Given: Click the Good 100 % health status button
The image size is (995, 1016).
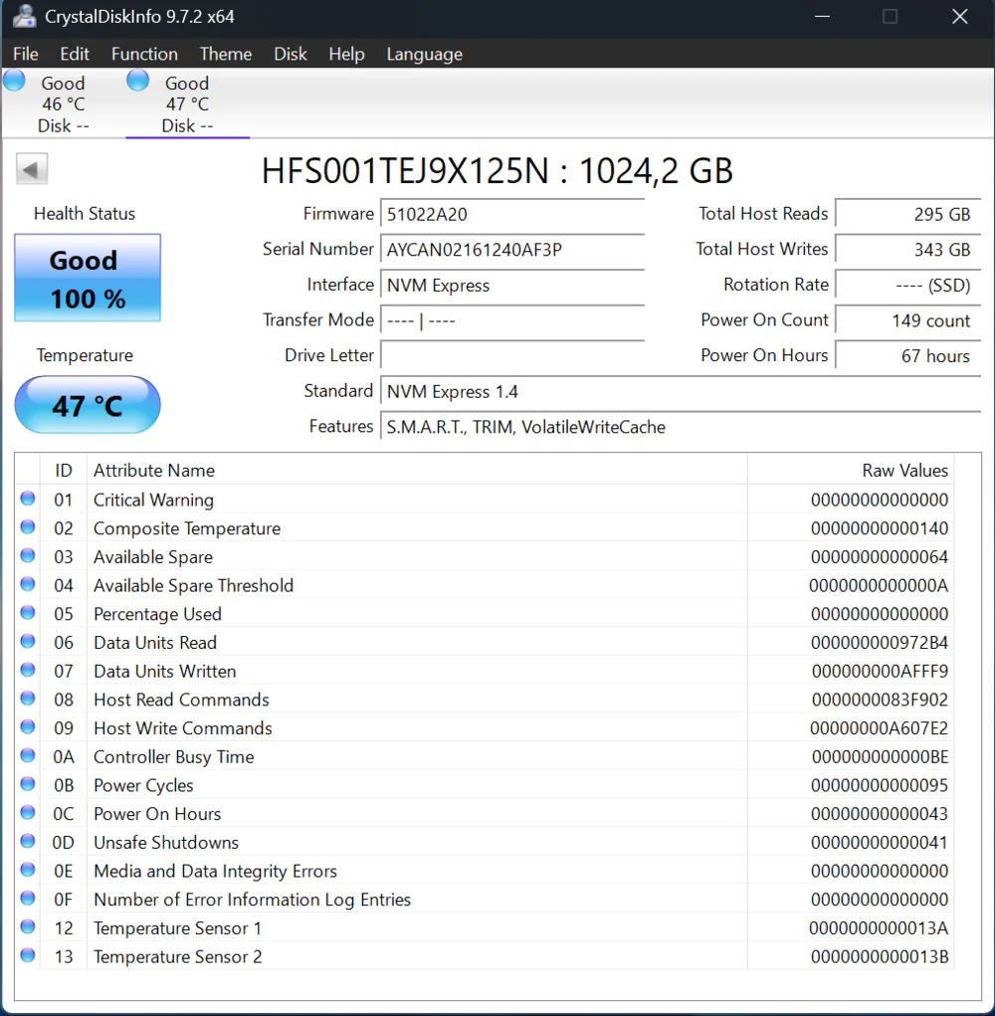Looking at the screenshot, I should (x=88, y=279).
